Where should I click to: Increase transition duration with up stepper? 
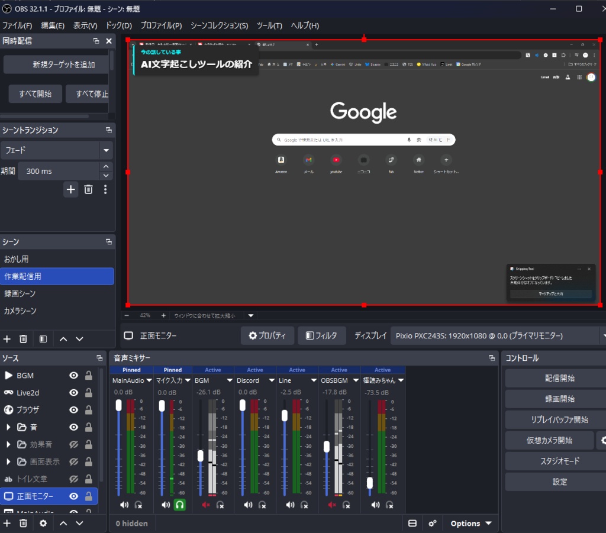(106, 166)
